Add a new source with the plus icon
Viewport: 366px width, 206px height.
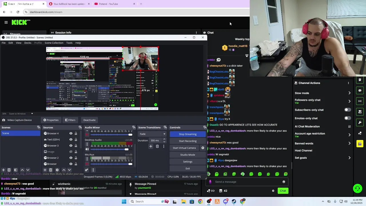[45, 170]
